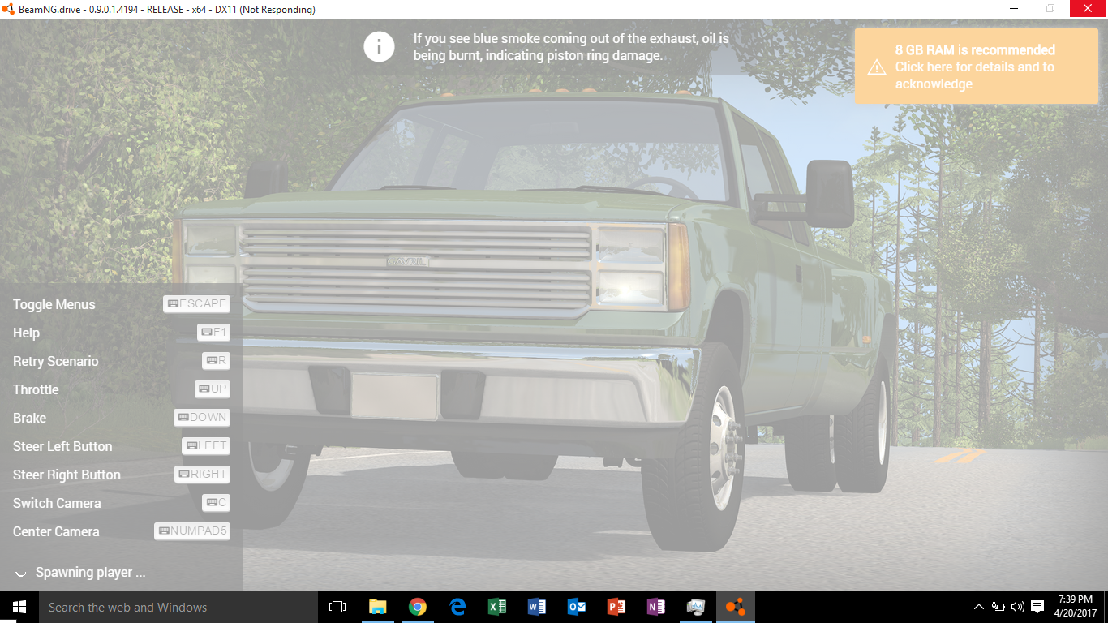This screenshot has width=1108, height=623.
Task: Click the Search the web and Windows box
Action: pos(178,607)
